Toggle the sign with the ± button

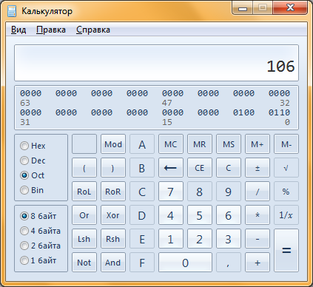[x=258, y=168]
